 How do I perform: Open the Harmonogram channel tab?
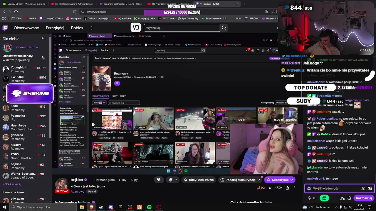(104, 180)
